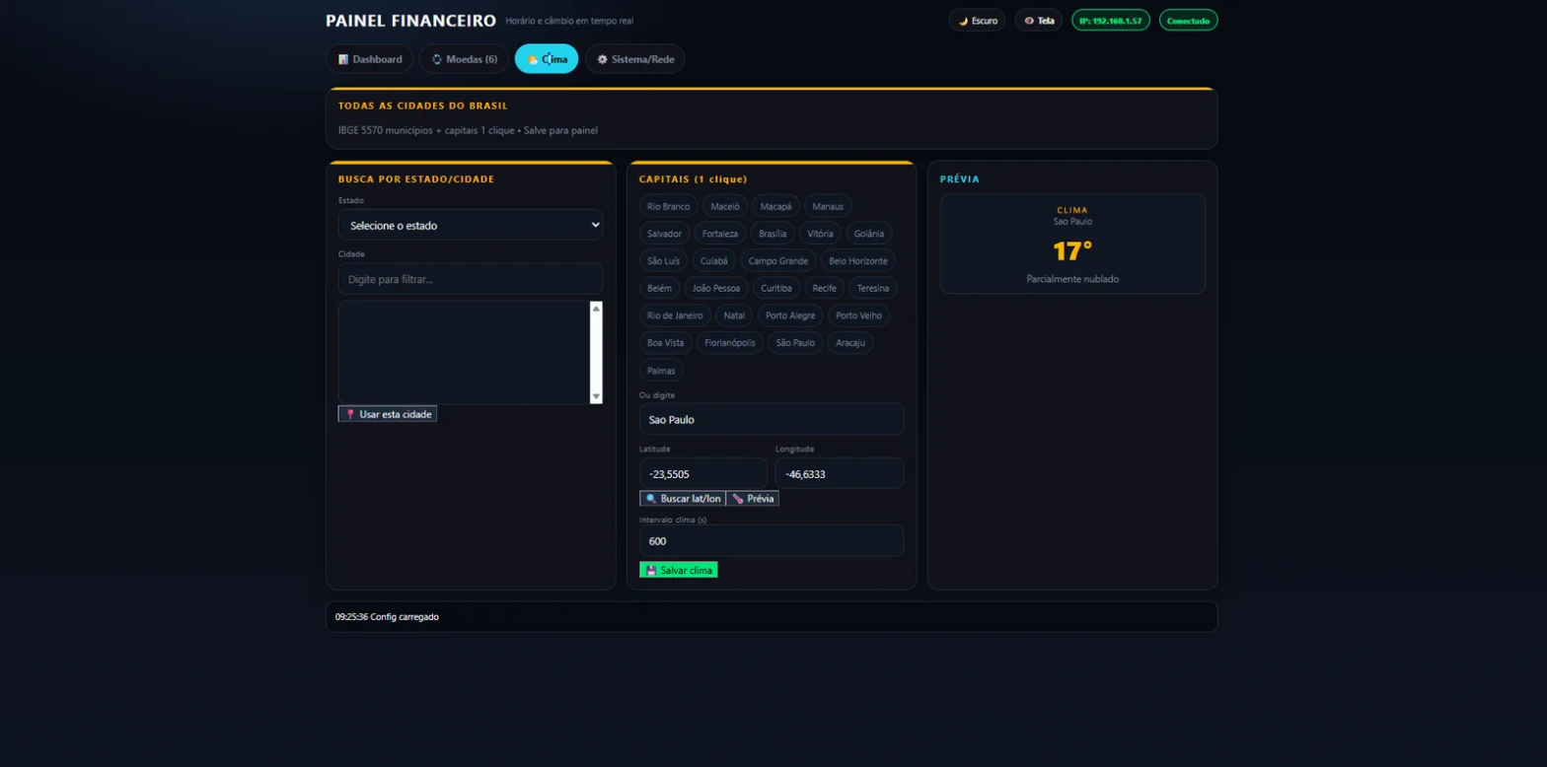Click the city list scrollbar up arrow
The height and width of the screenshot is (767, 1547).
tap(596, 309)
